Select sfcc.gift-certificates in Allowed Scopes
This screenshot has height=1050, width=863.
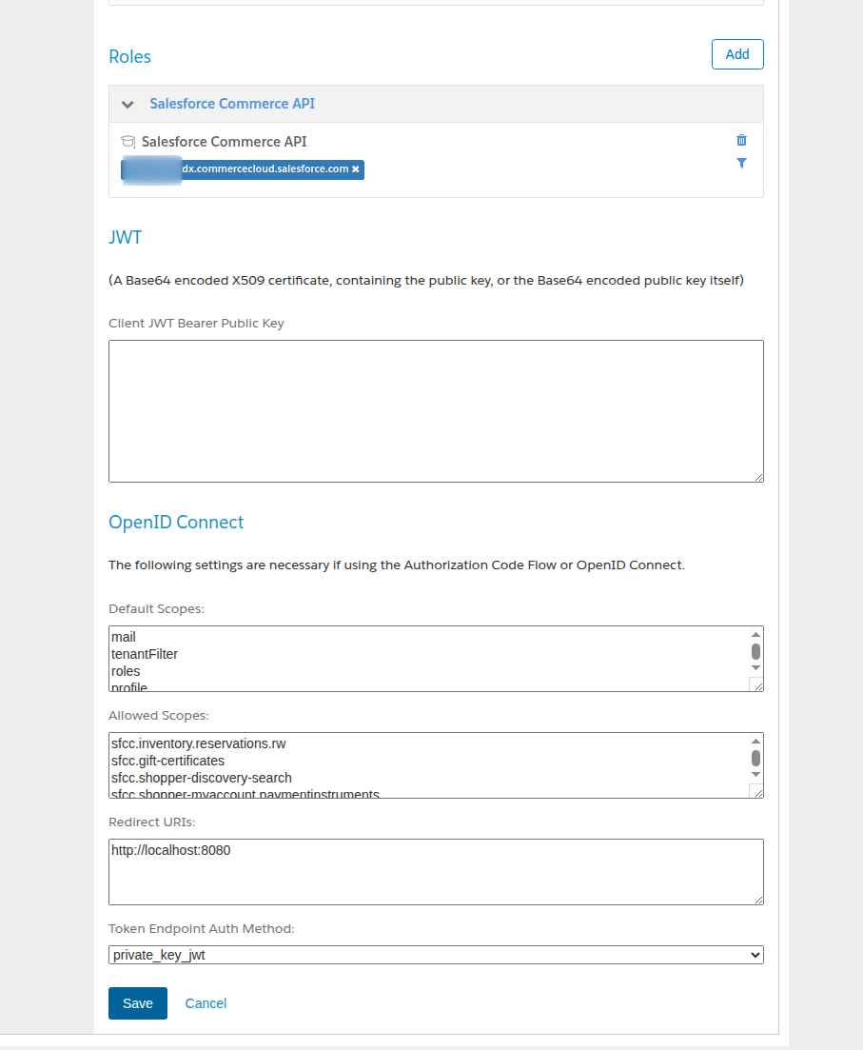coord(168,761)
